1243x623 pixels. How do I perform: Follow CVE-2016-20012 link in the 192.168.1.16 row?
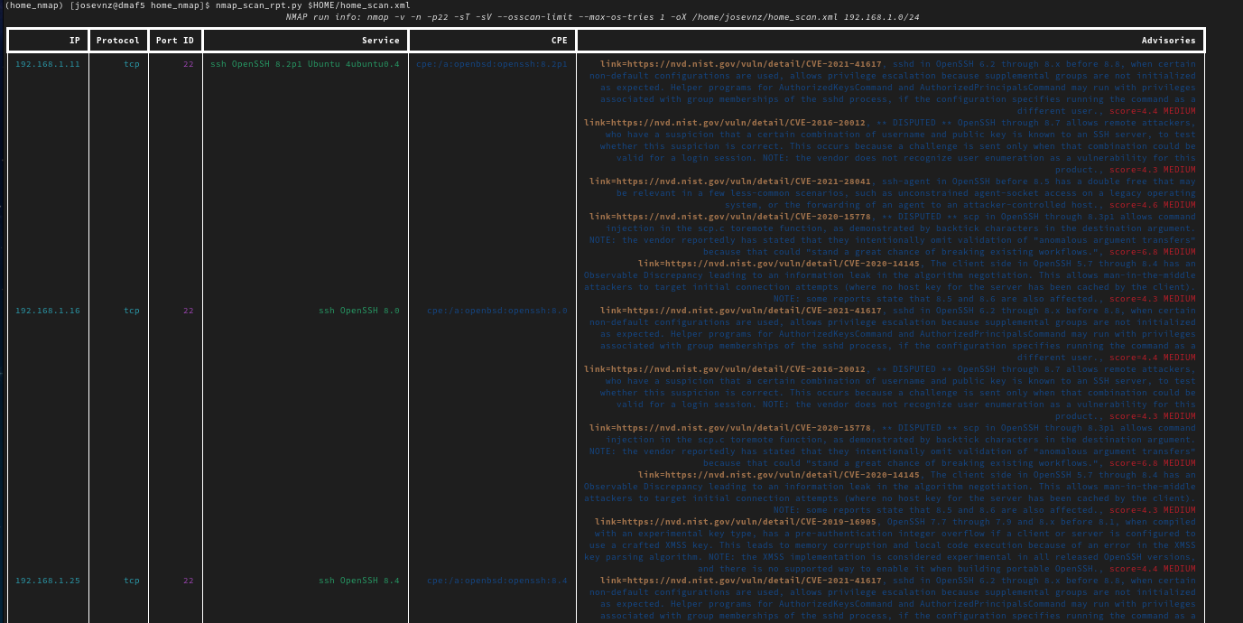(725, 369)
